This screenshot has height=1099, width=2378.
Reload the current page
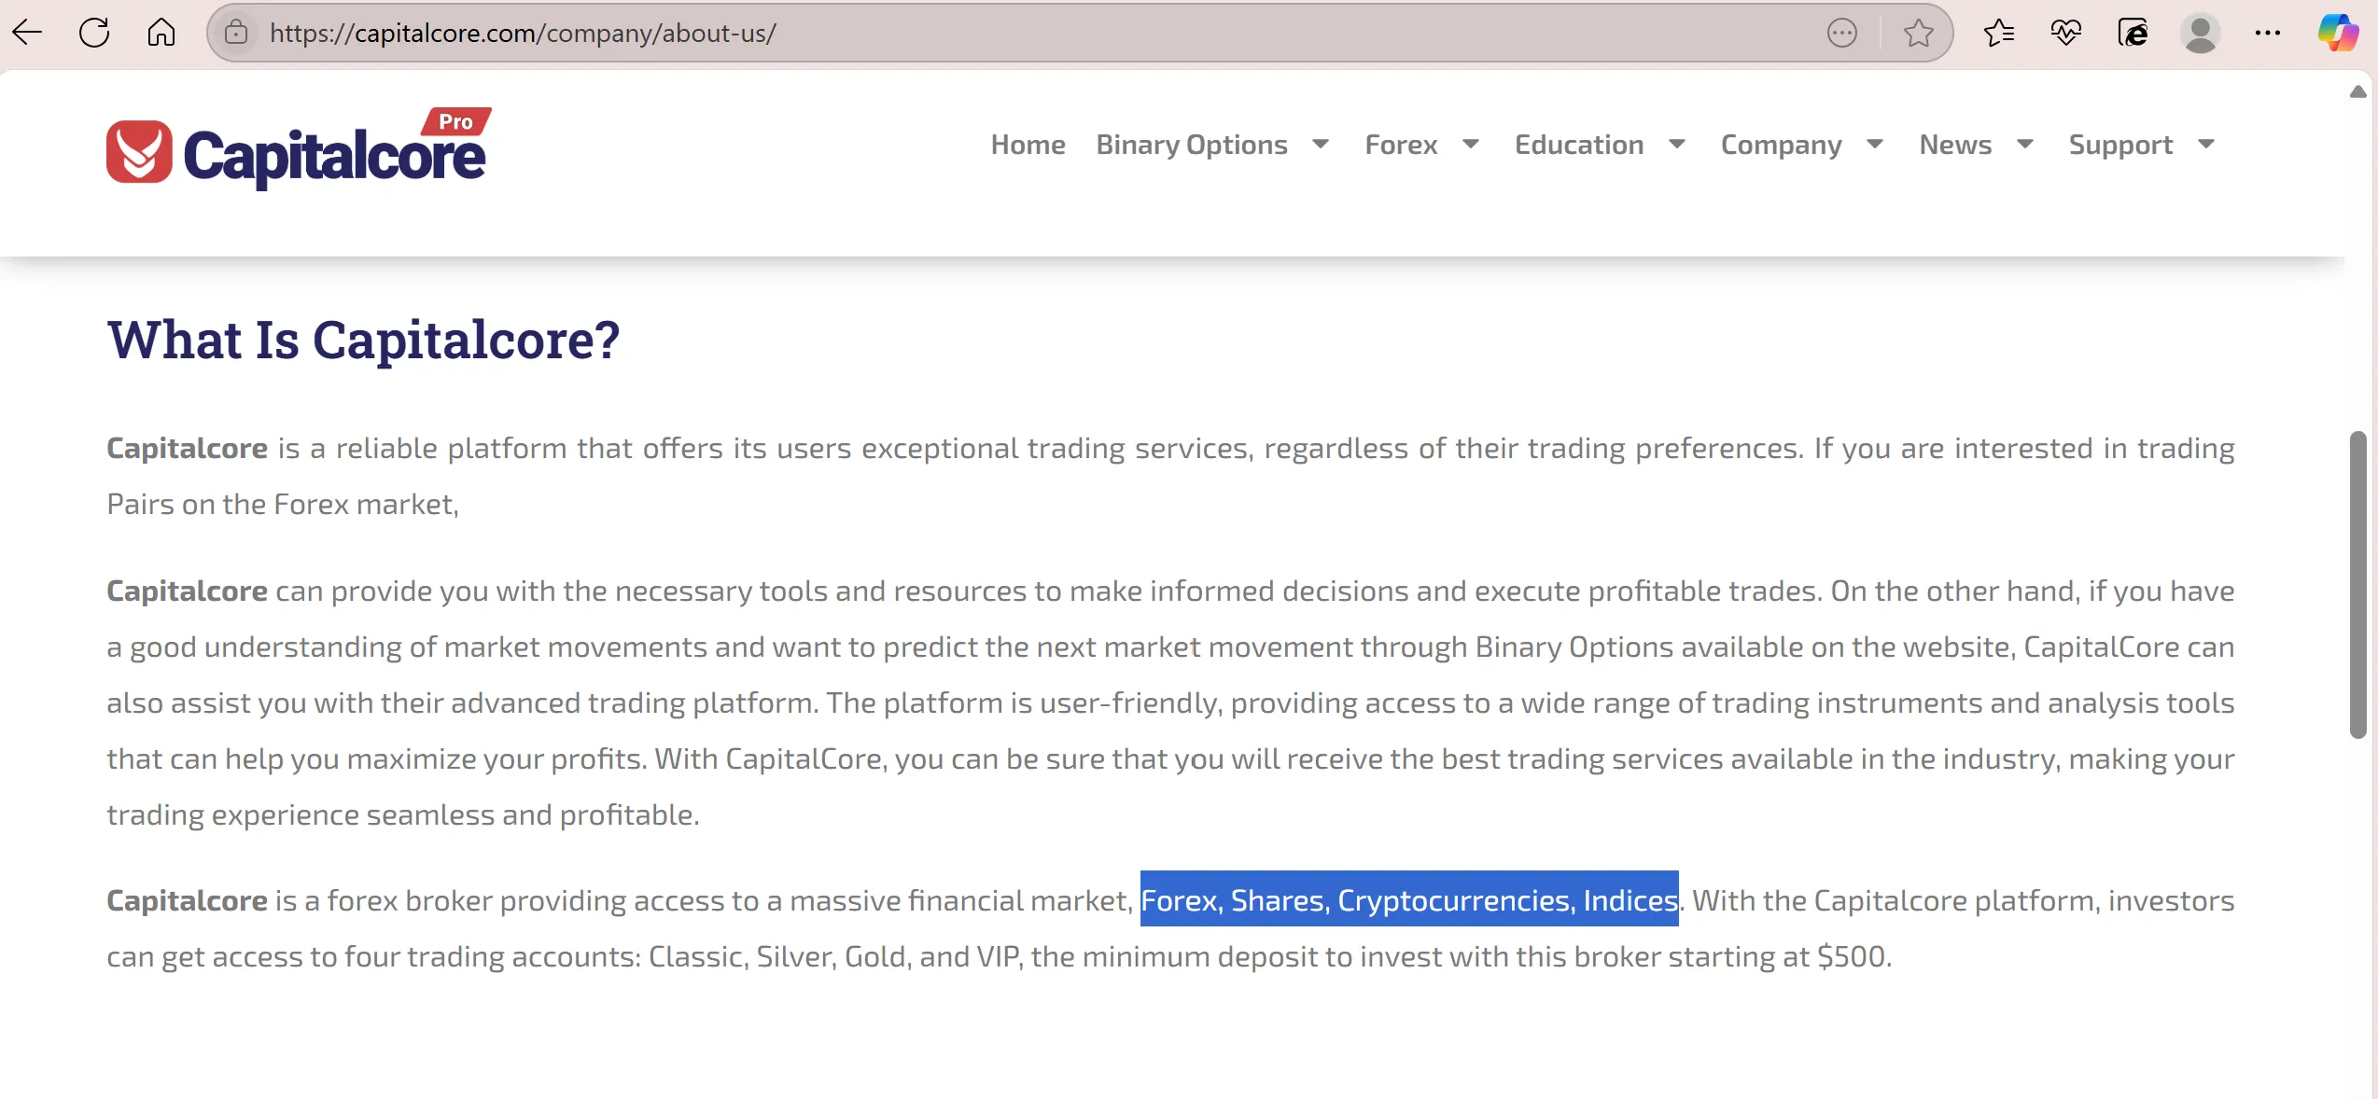tap(94, 33)
